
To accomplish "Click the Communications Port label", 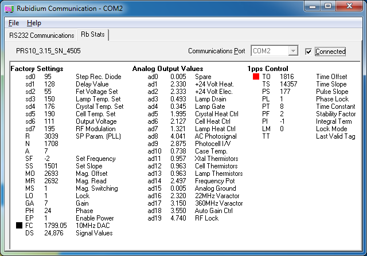I will [217, 51].
